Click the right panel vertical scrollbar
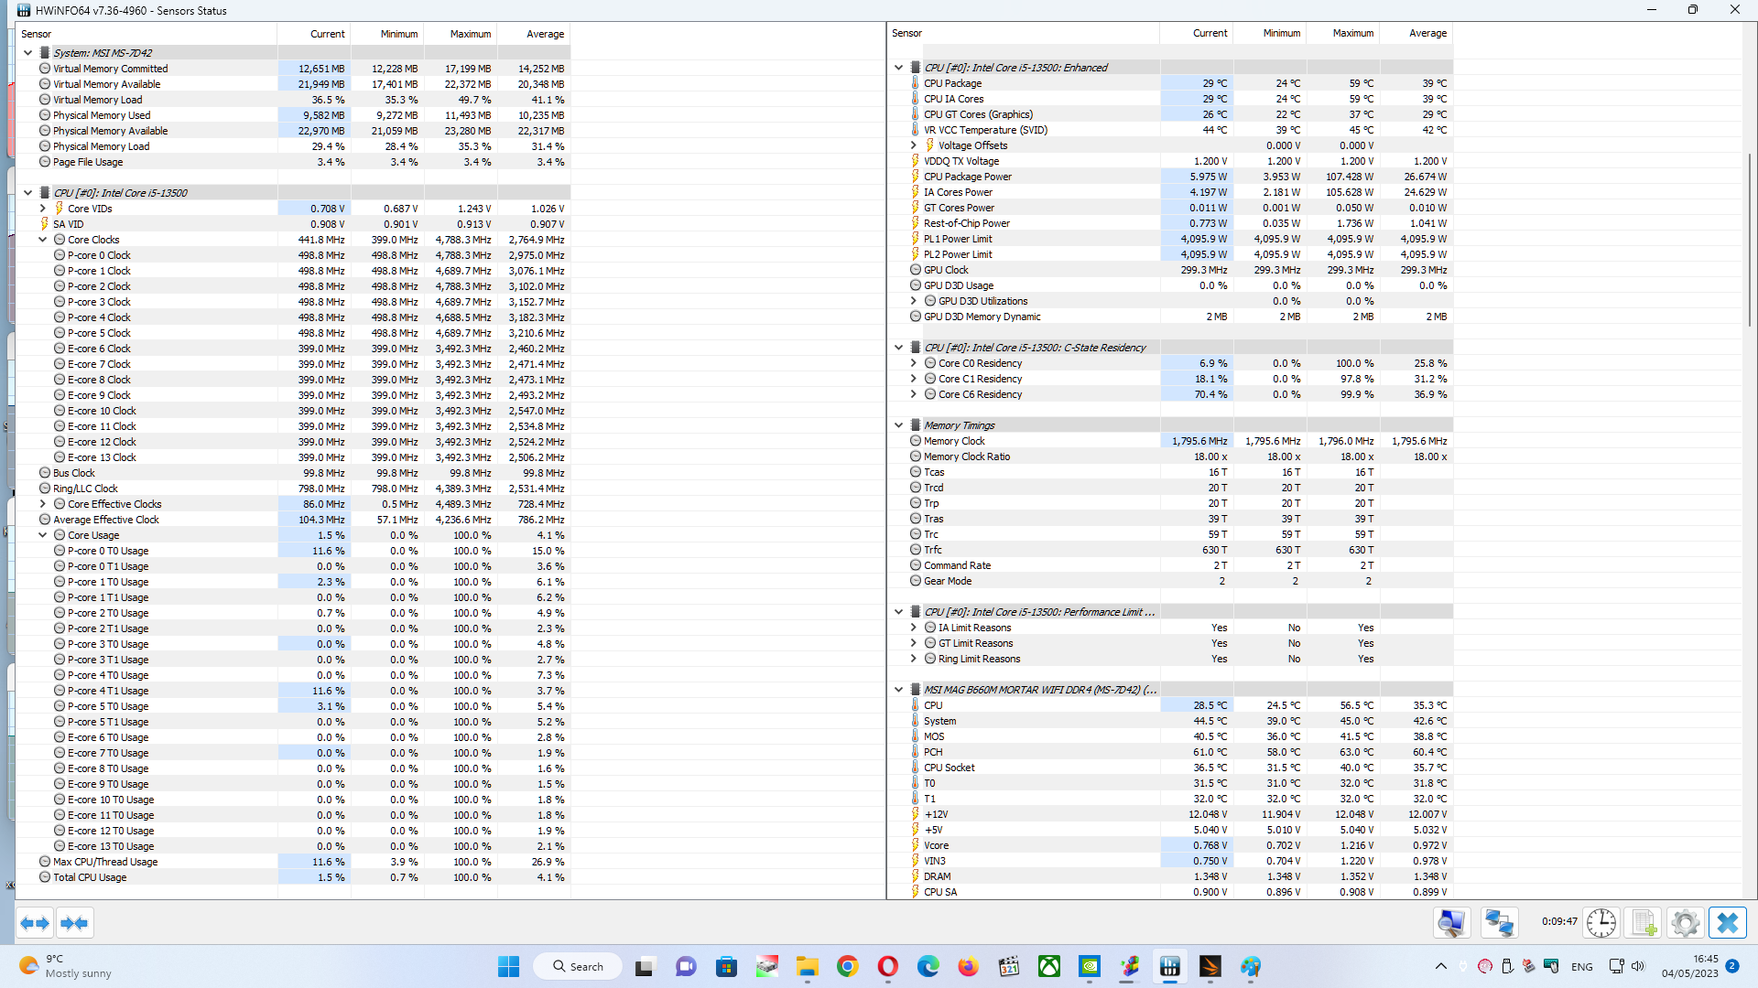Image resolution: width=1758 pixels, height=988 pixels. click(x=1750, y=238)
